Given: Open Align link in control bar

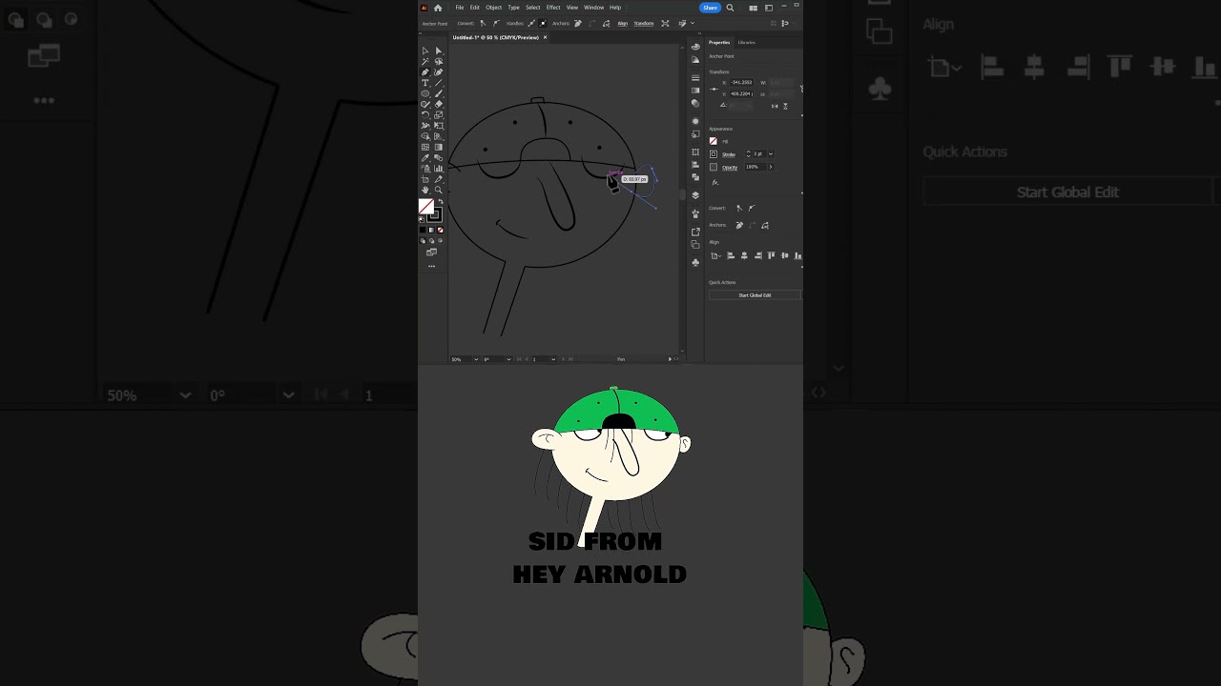Looking at the screenshot, I should point(623,23).
